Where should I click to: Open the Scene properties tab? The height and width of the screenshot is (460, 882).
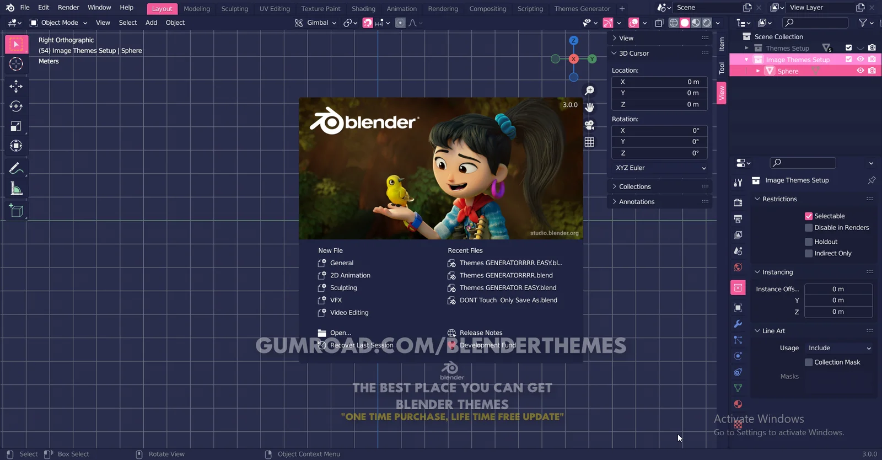[x=738, y=251]
